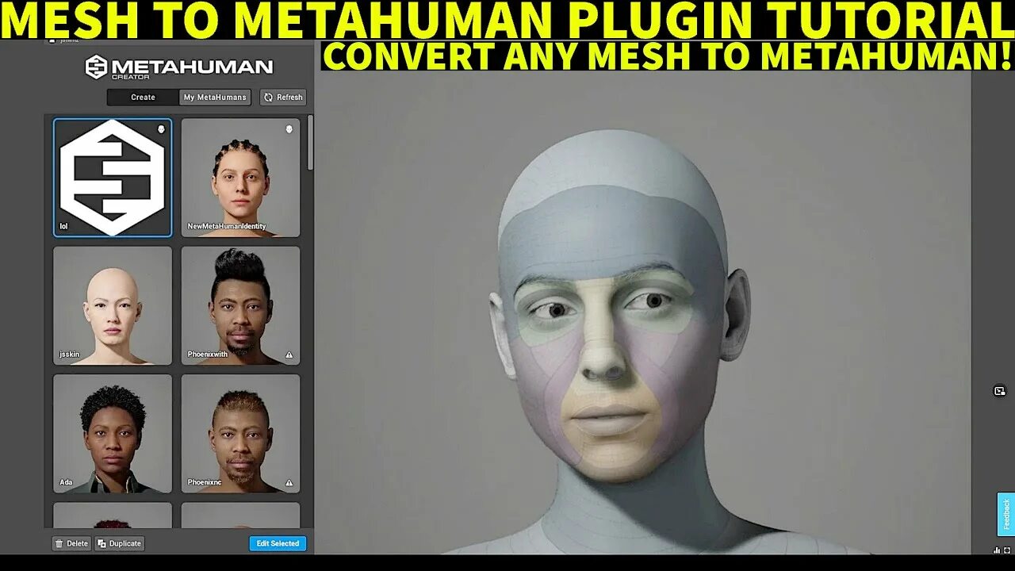Viewport: 1015px width, 571px height.
Task: Click the 'jsskin' name label
Action: pyautogui.click(x=69, y=354)
